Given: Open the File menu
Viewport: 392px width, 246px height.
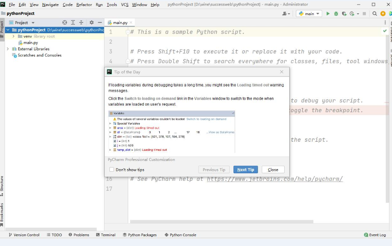Looking at the screenshot, I should (x=12, y=5).
